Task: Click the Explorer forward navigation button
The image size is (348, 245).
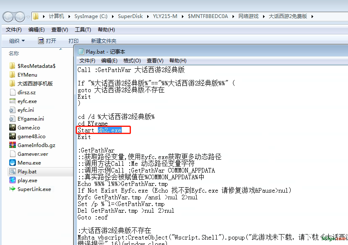Action: tap(20, 17)
